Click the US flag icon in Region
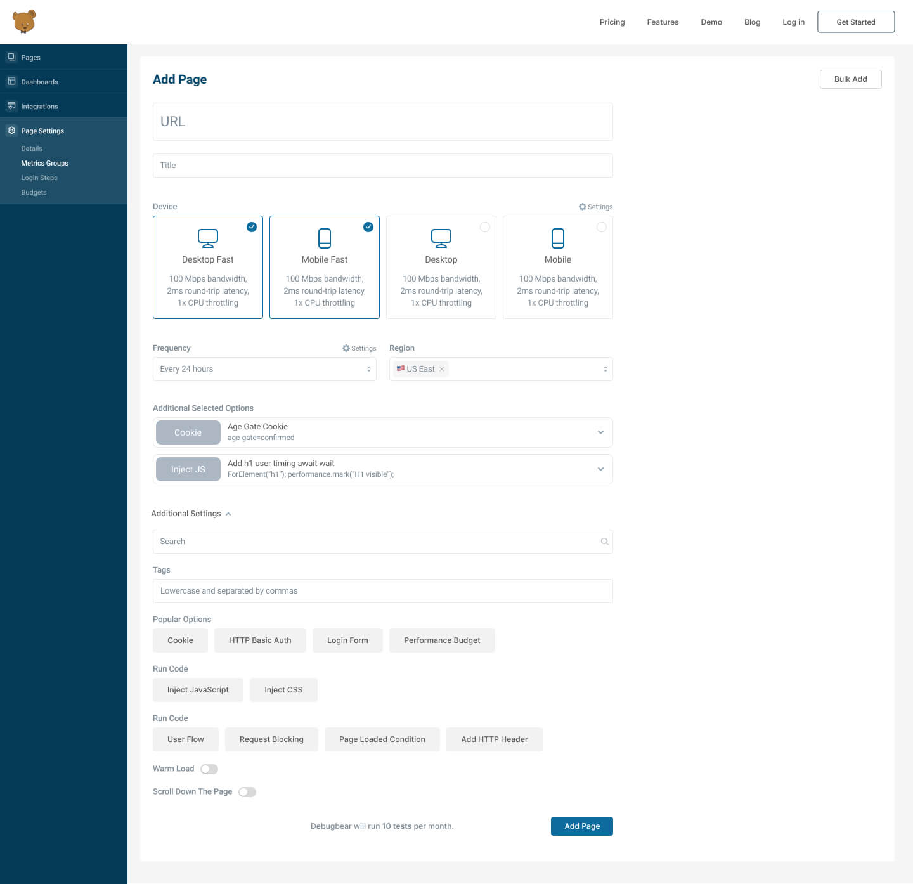Viewport: 913px width, 884px height. coord(401,368)
